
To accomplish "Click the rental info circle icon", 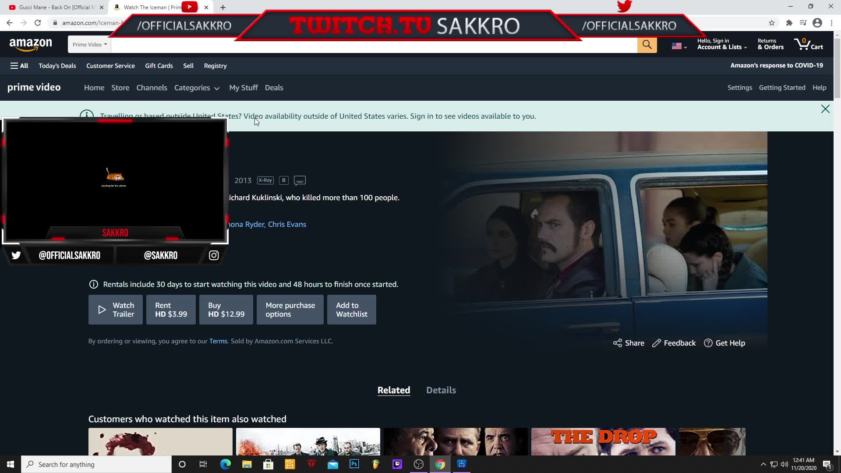I will point(93,284).
